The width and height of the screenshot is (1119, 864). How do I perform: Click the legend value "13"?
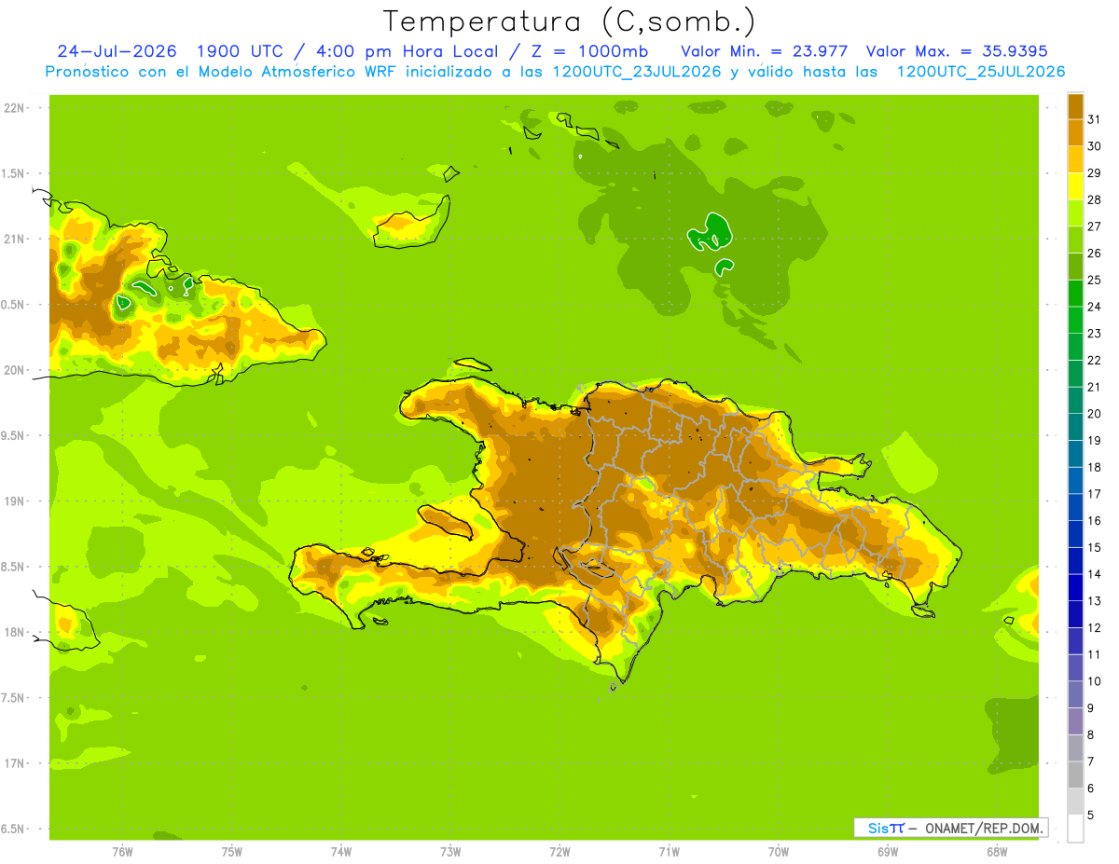tap(1094, 601)
